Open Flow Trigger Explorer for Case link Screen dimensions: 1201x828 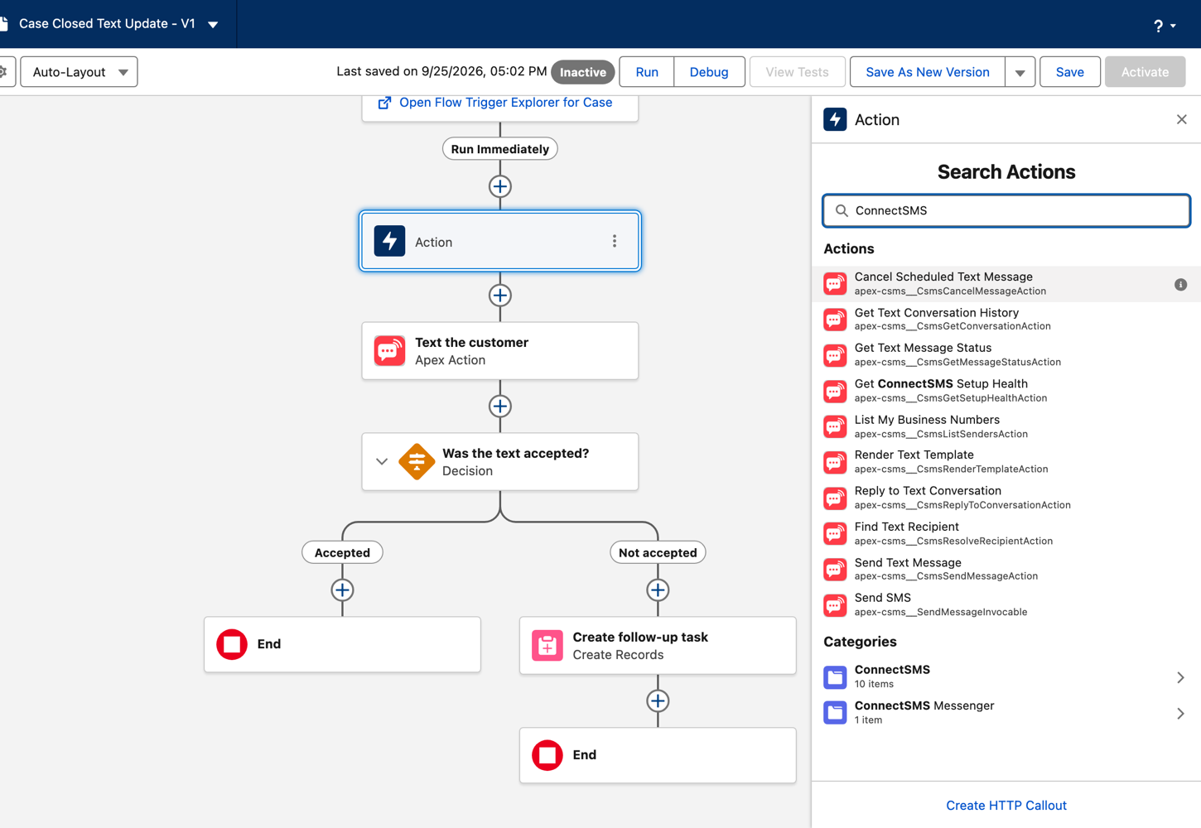(505, 103)
